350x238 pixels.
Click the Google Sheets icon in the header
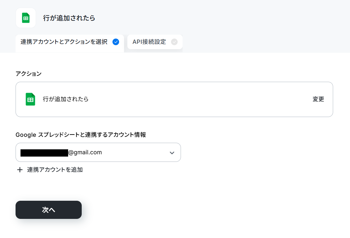[x=26, y=18]
